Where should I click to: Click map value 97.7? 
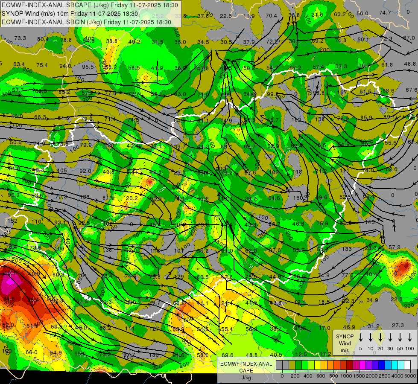[129, 355]
